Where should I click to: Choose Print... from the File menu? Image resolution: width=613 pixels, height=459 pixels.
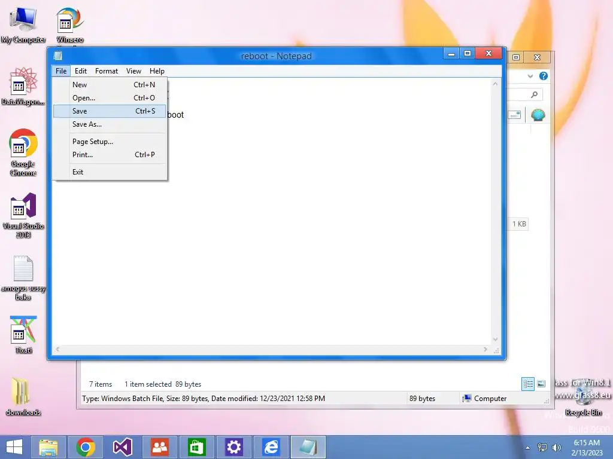coord(110,155)
